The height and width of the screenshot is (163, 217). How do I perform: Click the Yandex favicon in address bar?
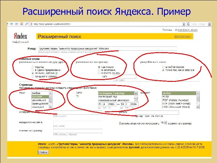click(x=32, y=24)
